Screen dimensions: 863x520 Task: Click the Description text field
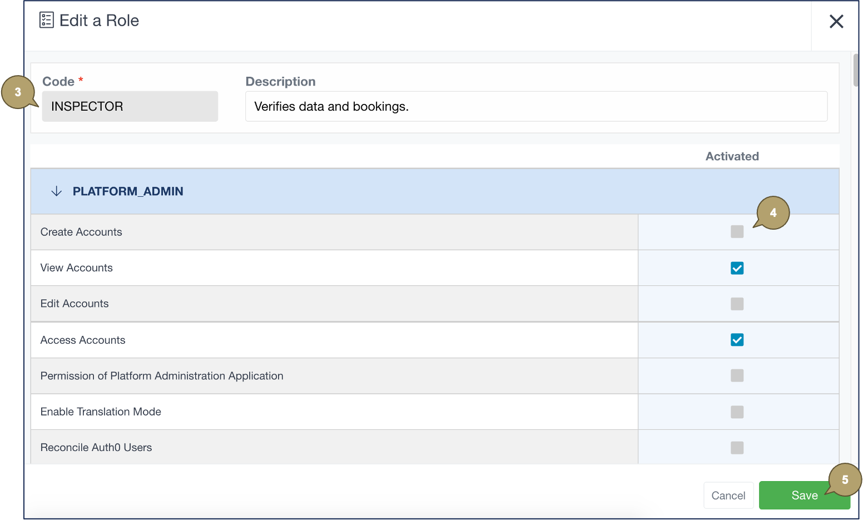(x=536, y=107)
